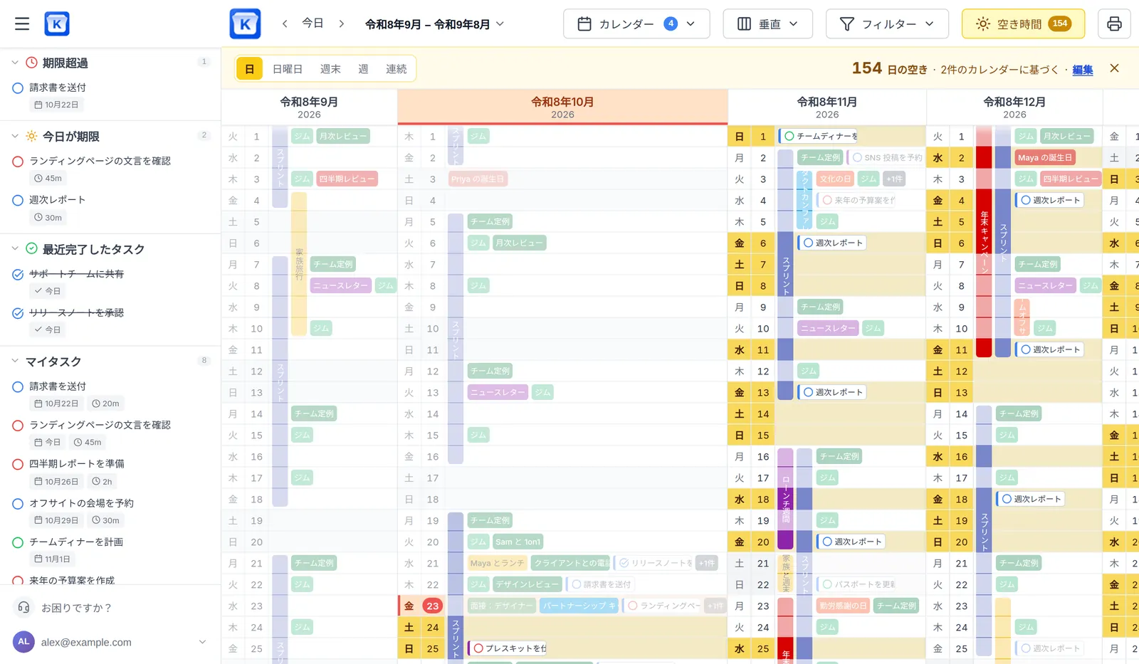Open the カレンダー dropdown
The height and width of the screenshot is (664, 1139).
pos(636,23)
